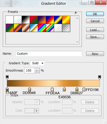The image size is (107, 124).
Task: Click the Save... button
Action: tap(95, 37)
